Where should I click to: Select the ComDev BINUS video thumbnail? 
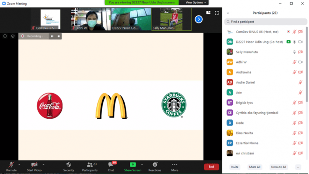(x=51, y=19)
